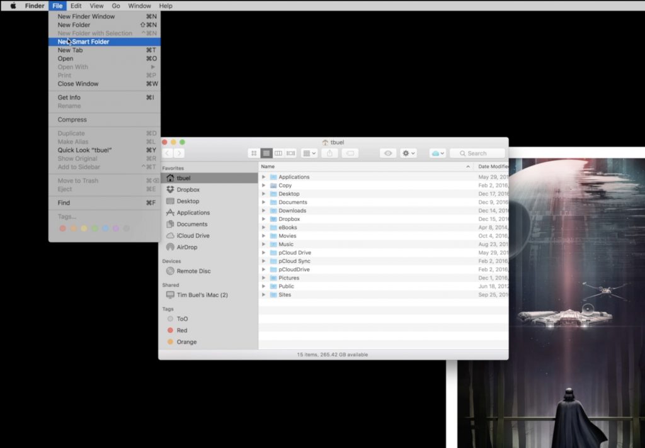
Task: Open AirDrop in the sidebar
Action: (x=186, y=247)
